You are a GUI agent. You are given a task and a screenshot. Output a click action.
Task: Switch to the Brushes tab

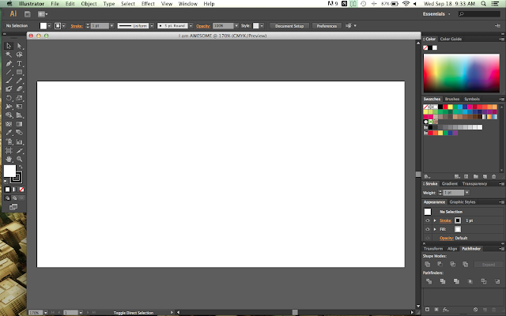[452, 99]
